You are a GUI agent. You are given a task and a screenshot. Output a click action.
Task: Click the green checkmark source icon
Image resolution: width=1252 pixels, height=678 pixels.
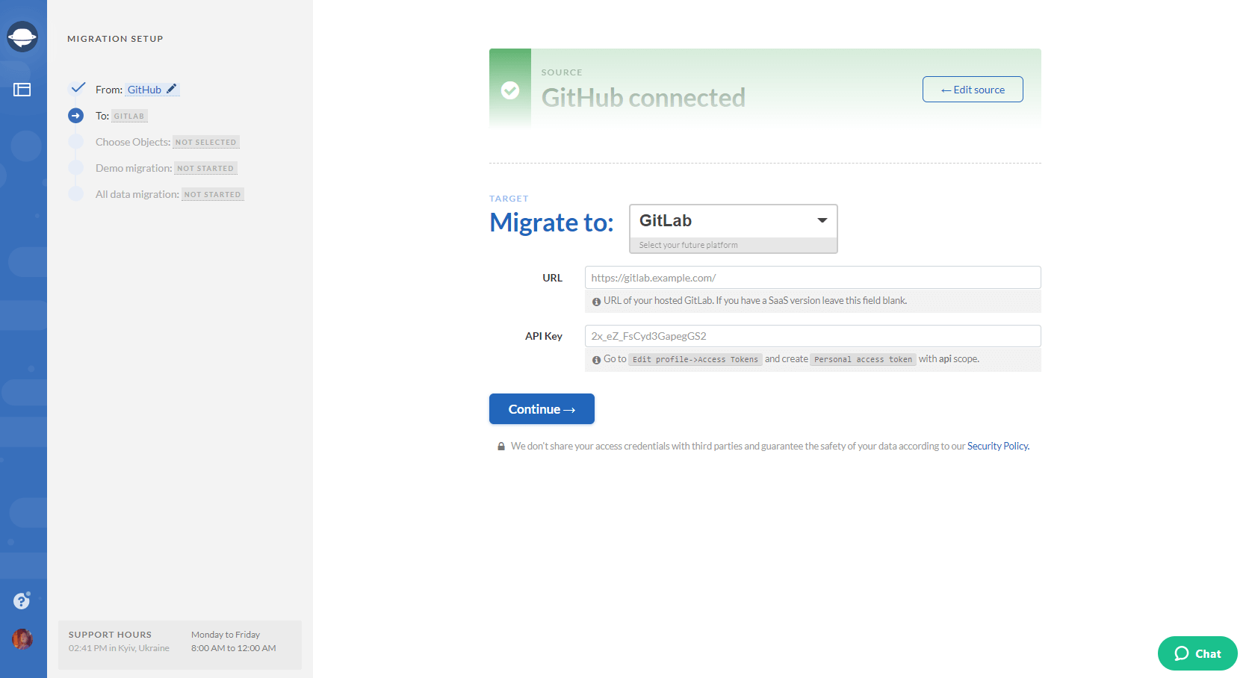pyautogui.click(x=510, y=90)
